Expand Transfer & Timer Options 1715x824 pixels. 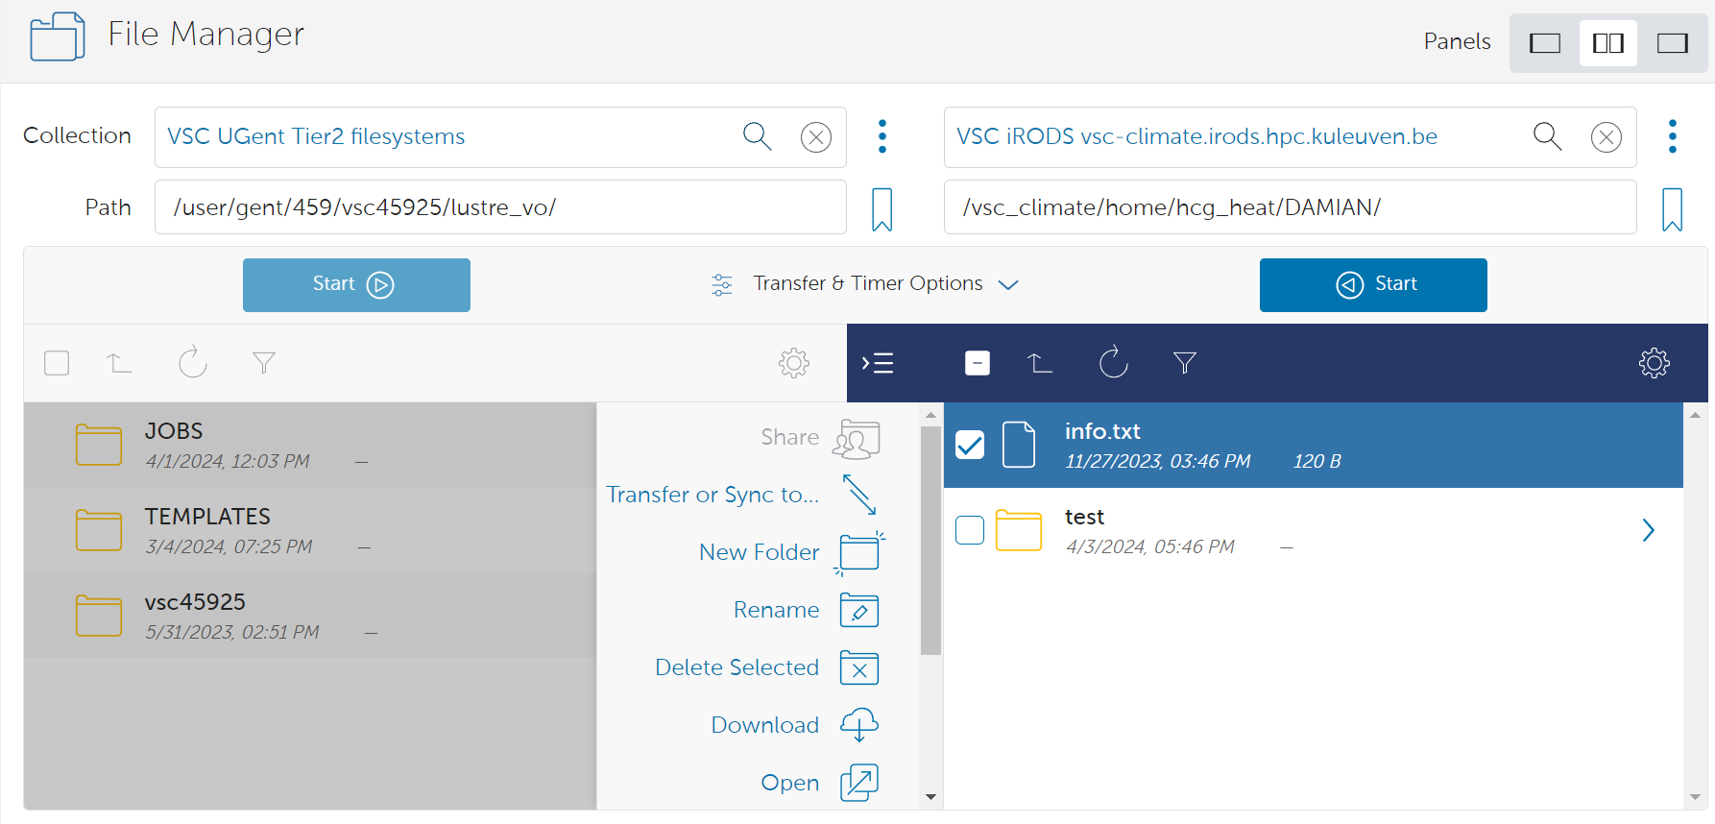[x=884, y=284]
